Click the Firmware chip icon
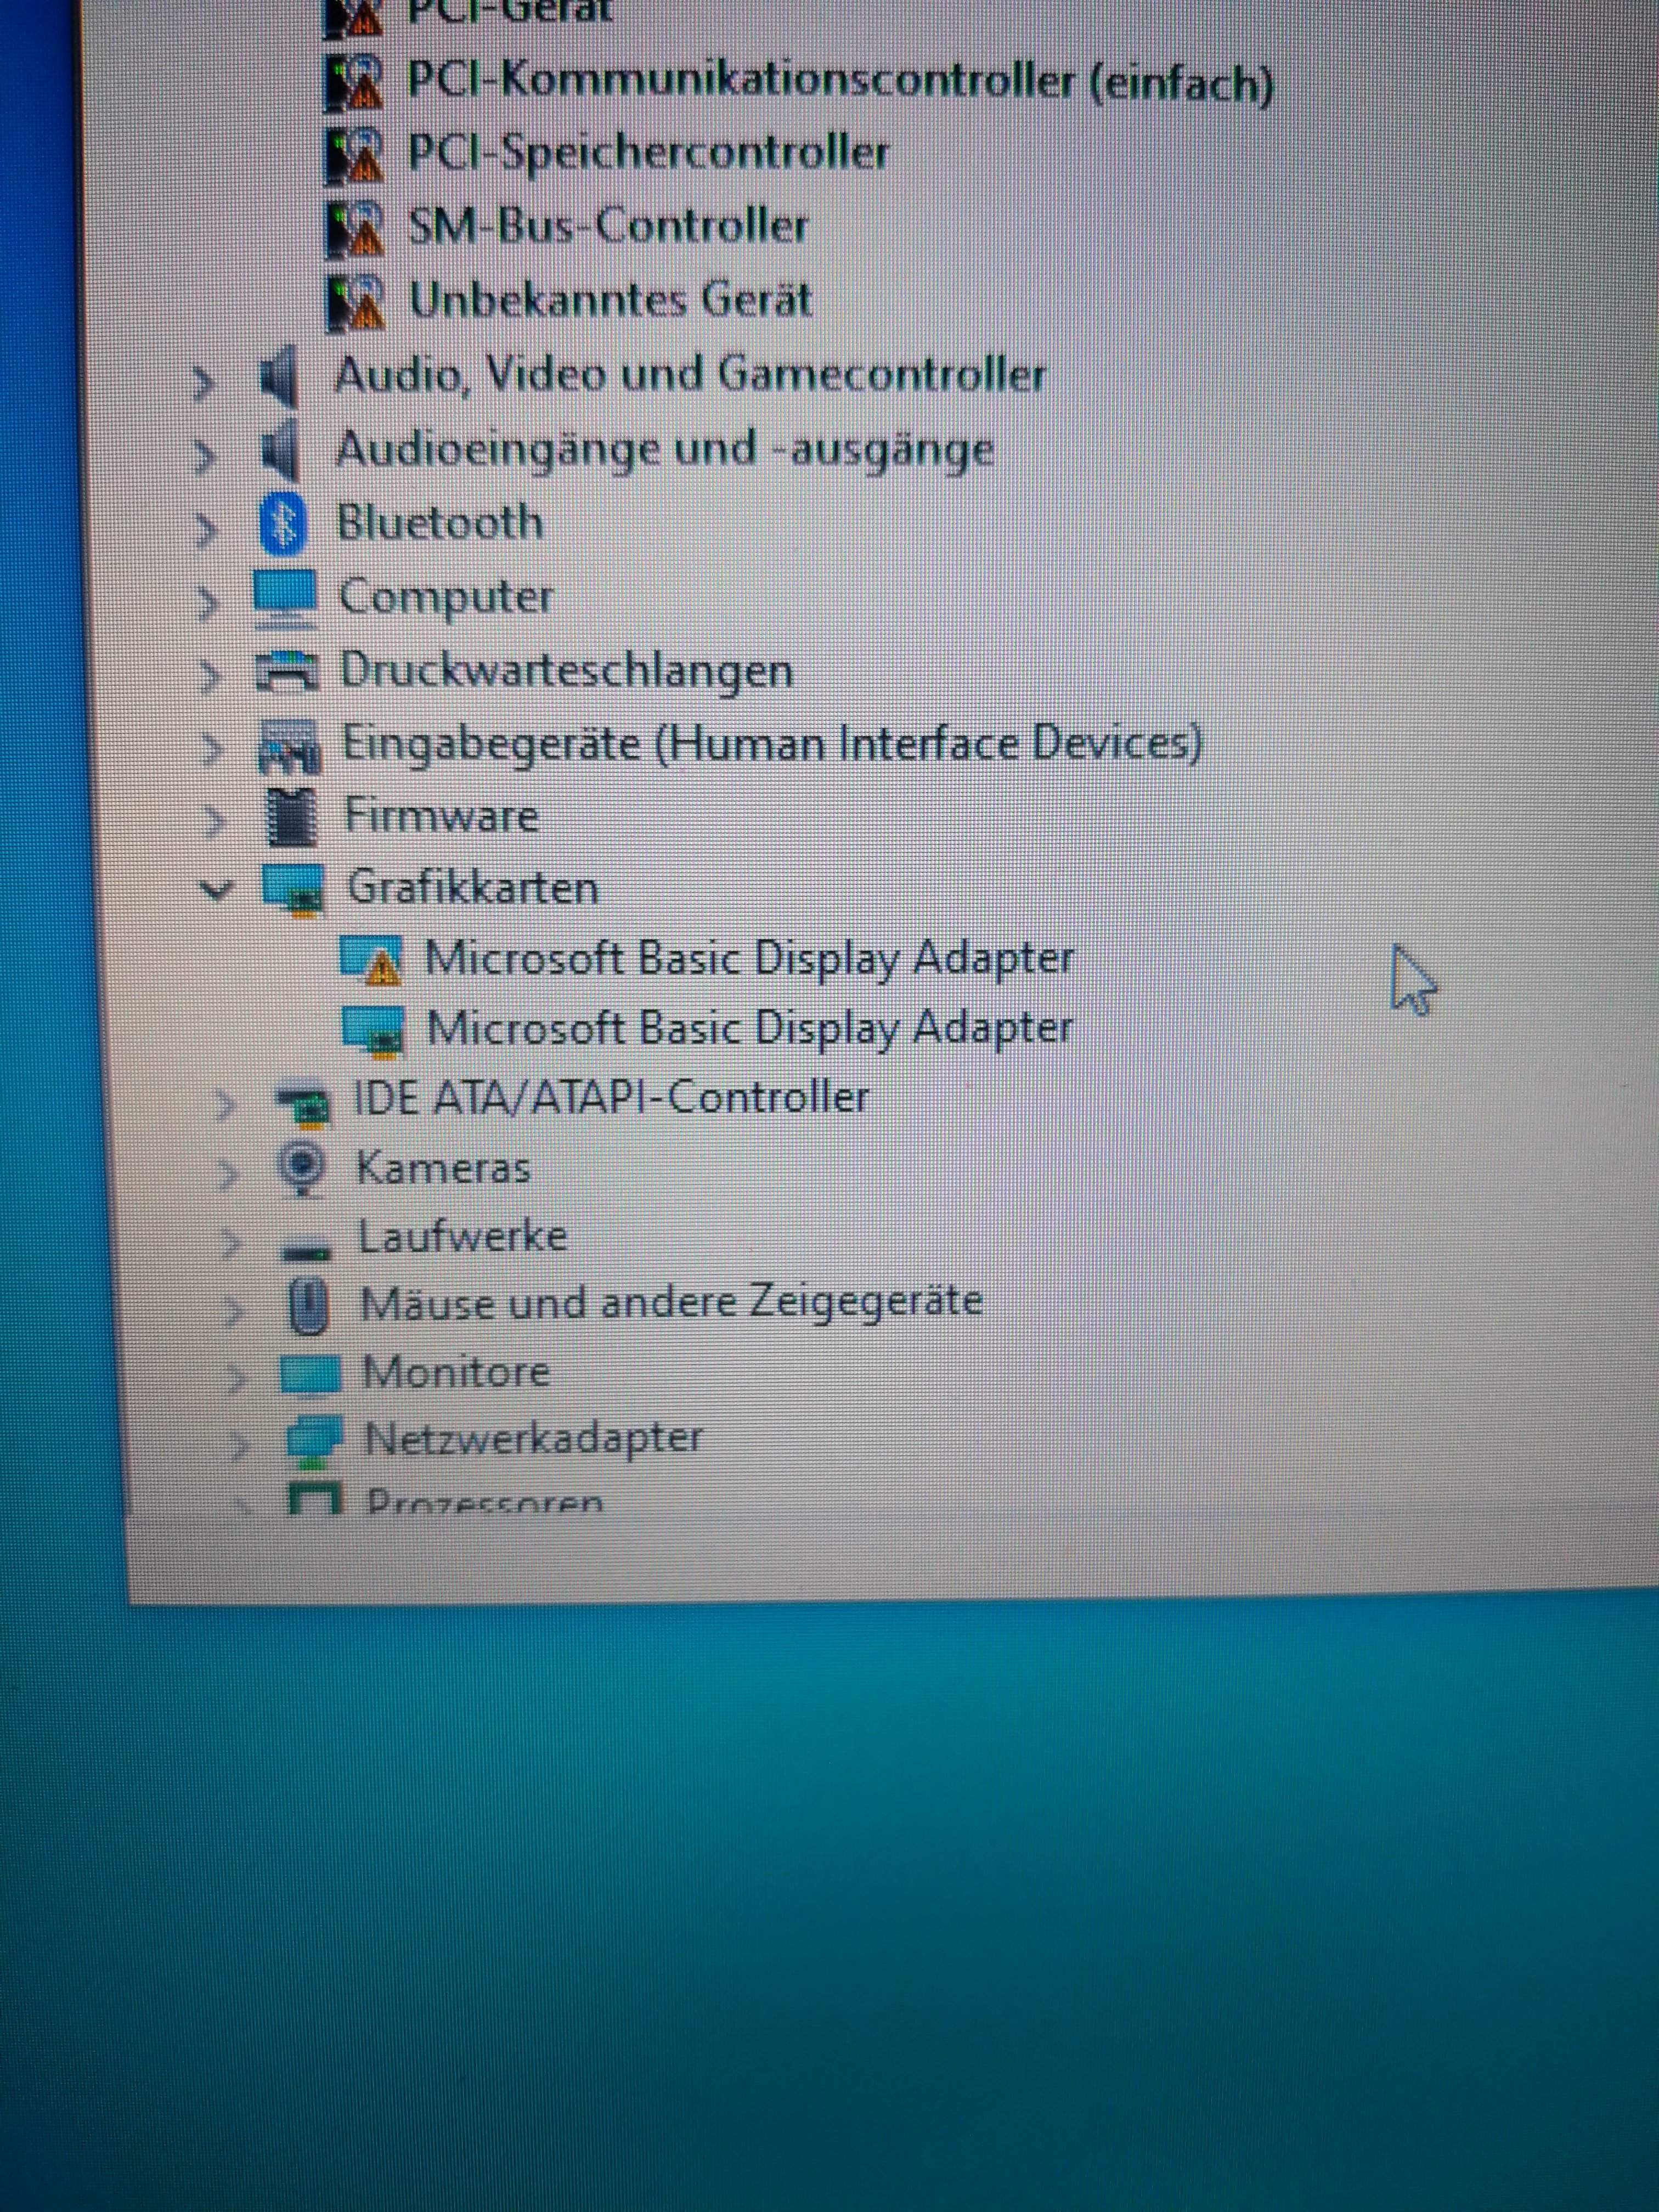This screenshot has width=1659, height=2212. [292, 817]
